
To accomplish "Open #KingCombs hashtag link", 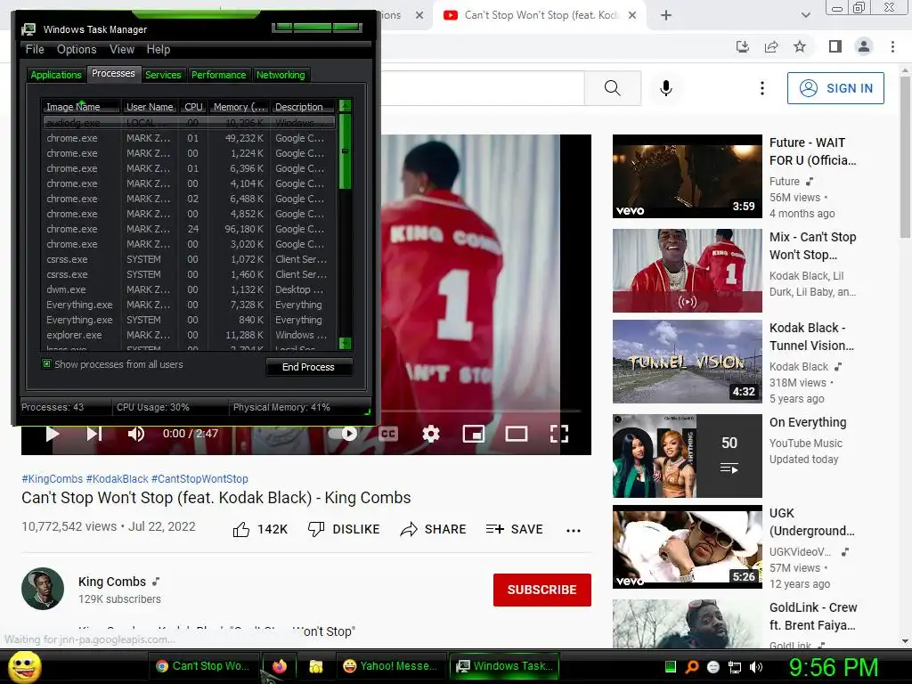I will coord(53,478).
